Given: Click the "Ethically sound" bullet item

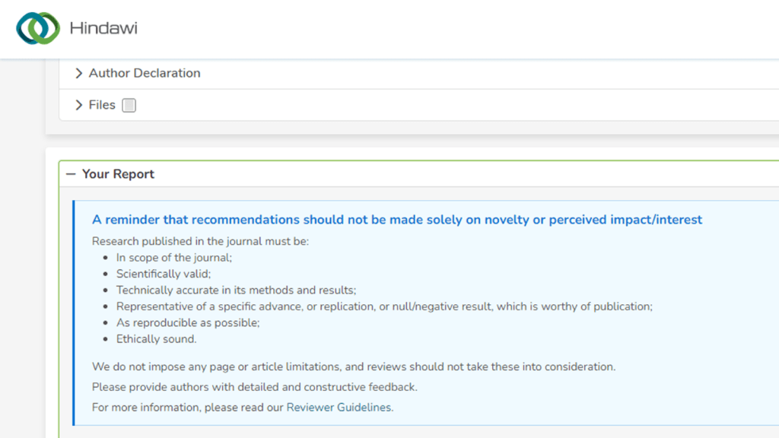Looking at the screenshot, I should click(156, 339).
